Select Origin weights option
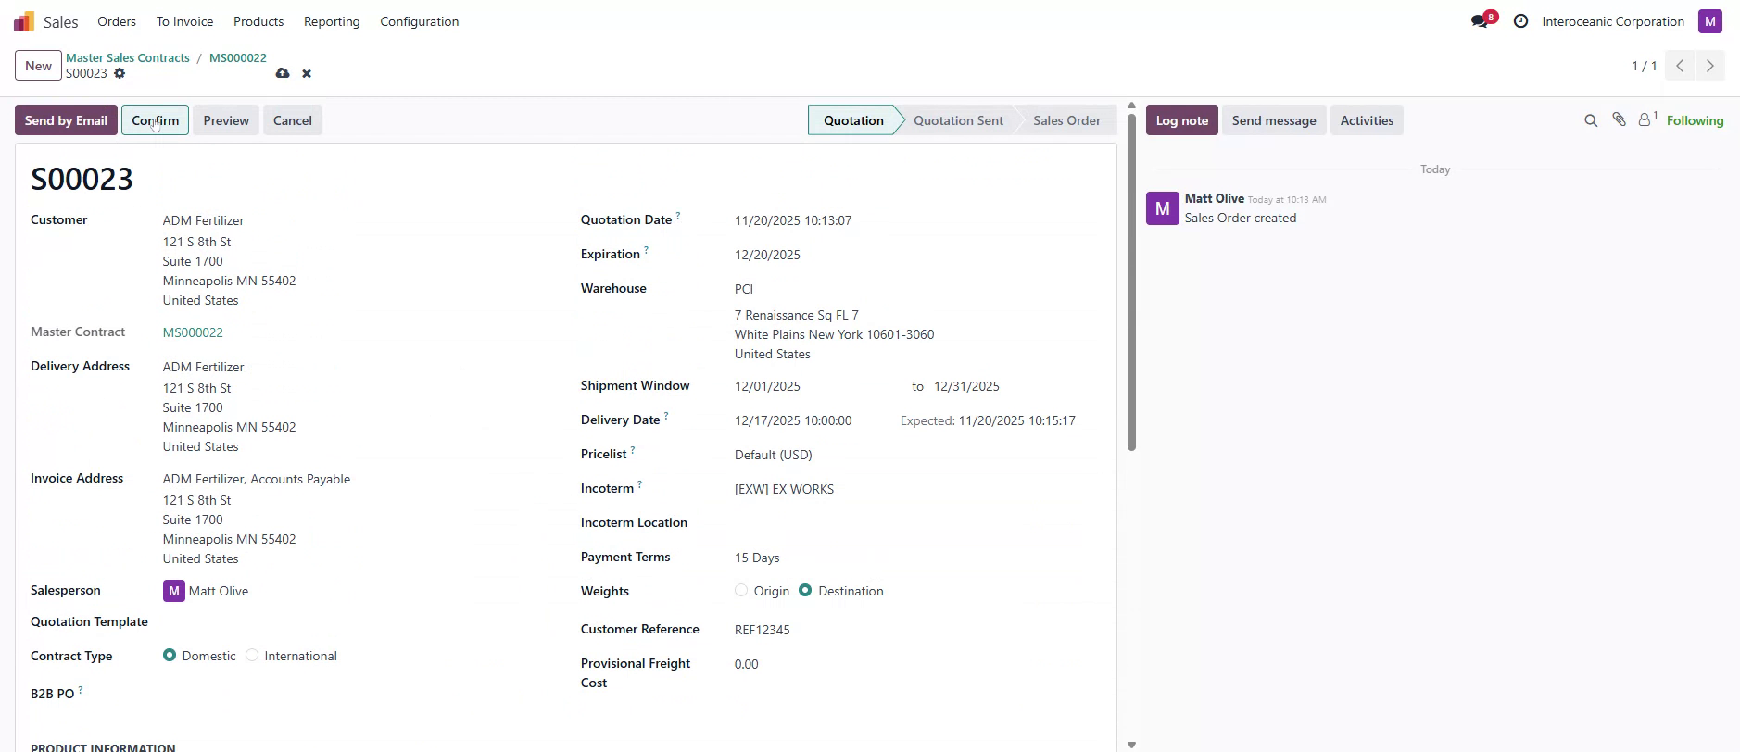1740x752 pixels. click(x=741, y=590)
